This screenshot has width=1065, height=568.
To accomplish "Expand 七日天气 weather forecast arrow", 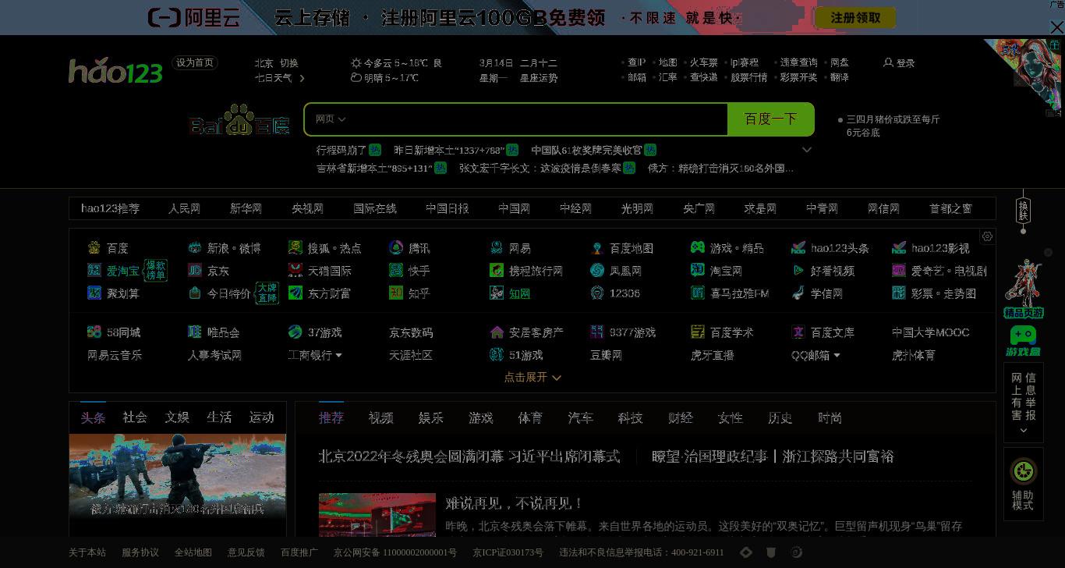I will pyautogui.click(x=302, y=78).
